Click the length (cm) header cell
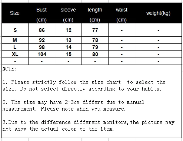Image resolution: width=183 pixels, height=141 pixels. [x=95, y=13]
